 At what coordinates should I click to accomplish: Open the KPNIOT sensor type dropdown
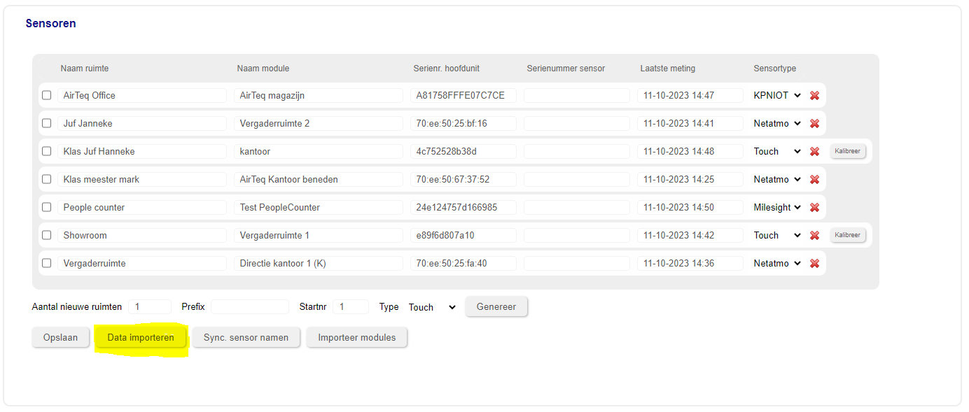(x=777, y=95)
